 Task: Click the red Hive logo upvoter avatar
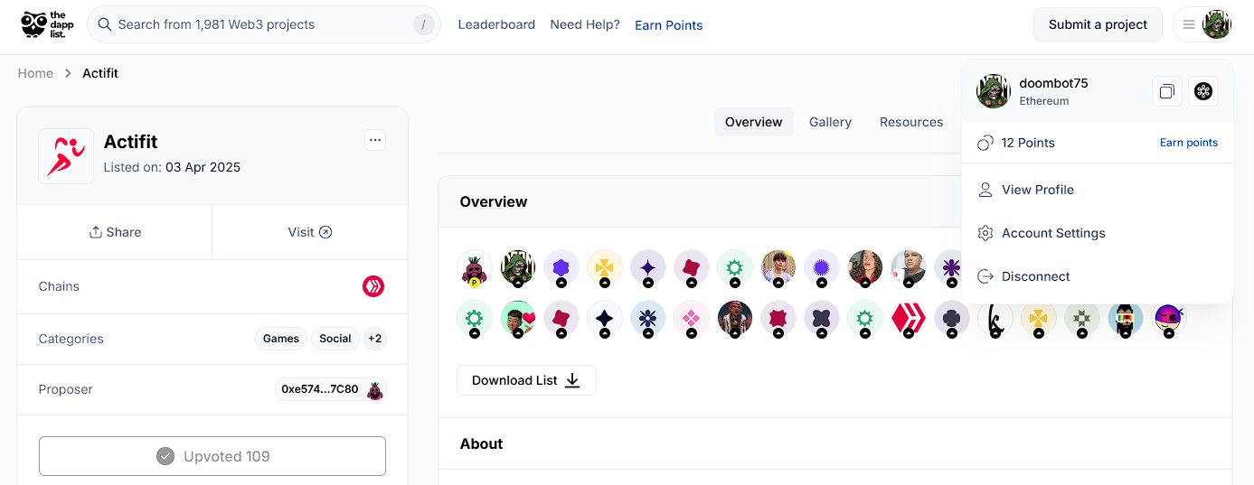click(908, 319)
